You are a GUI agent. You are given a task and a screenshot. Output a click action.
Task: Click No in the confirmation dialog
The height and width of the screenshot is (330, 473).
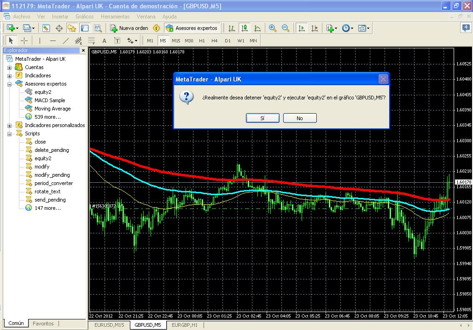click(299, 118)
